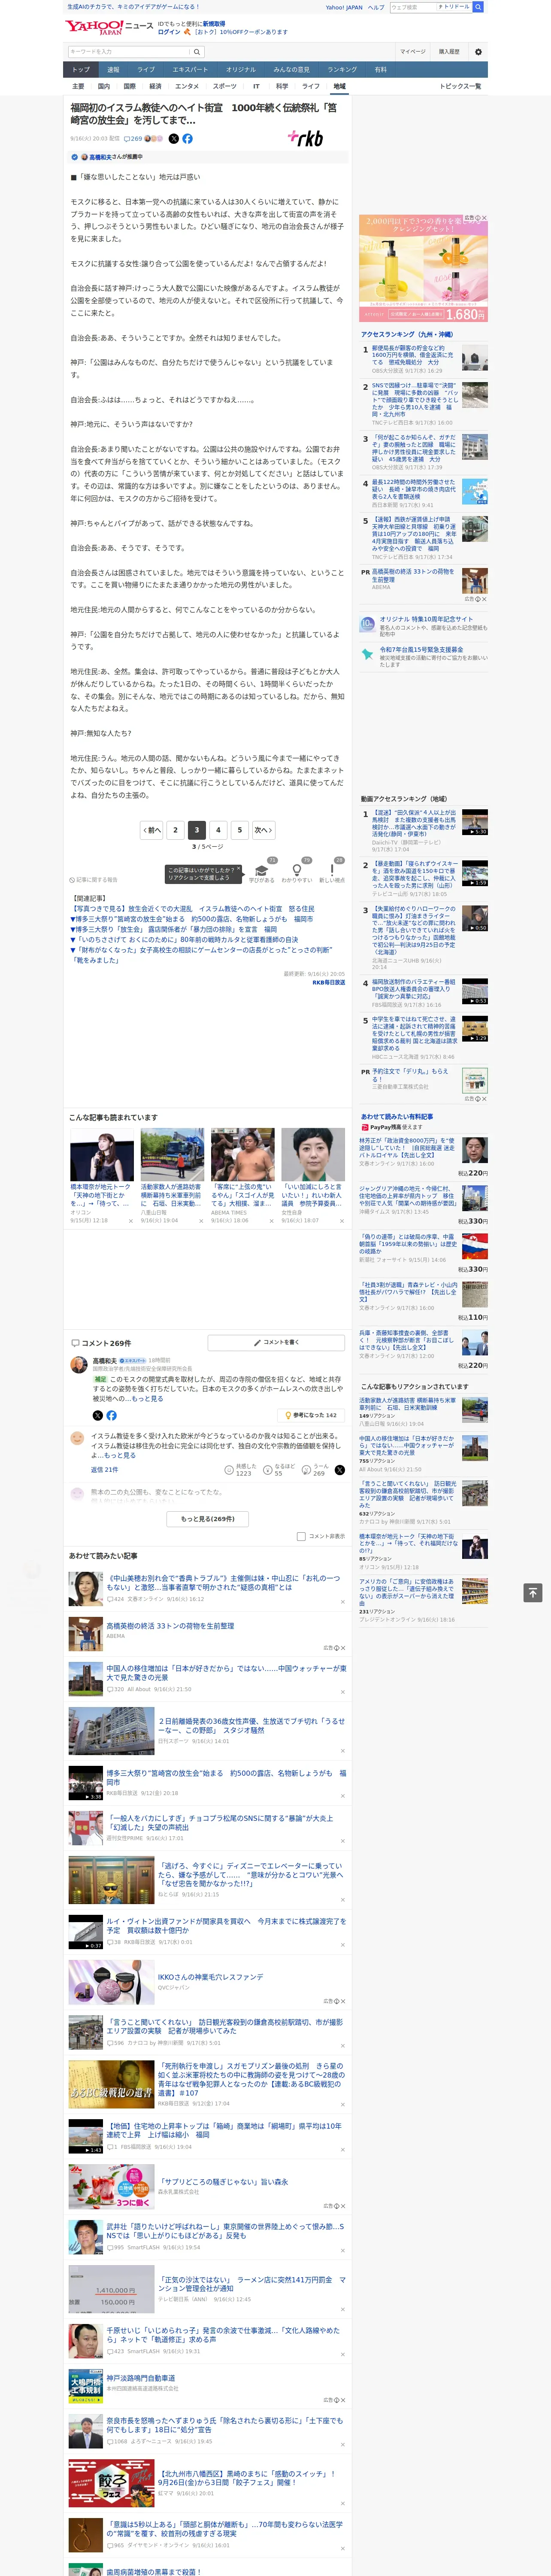Share expert comment on X
Screen dimensions: 551x2576
click(x=97, y=1416)
